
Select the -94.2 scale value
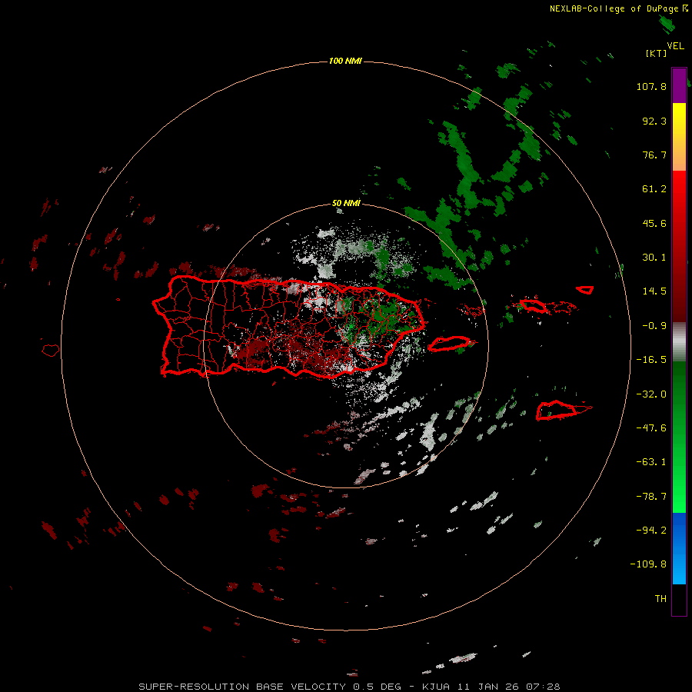(x=651, y=531)
